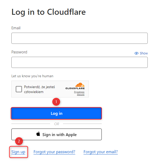Open the Warunki terms link
This screenshot has width=157, height=163.
coord(81,94)
